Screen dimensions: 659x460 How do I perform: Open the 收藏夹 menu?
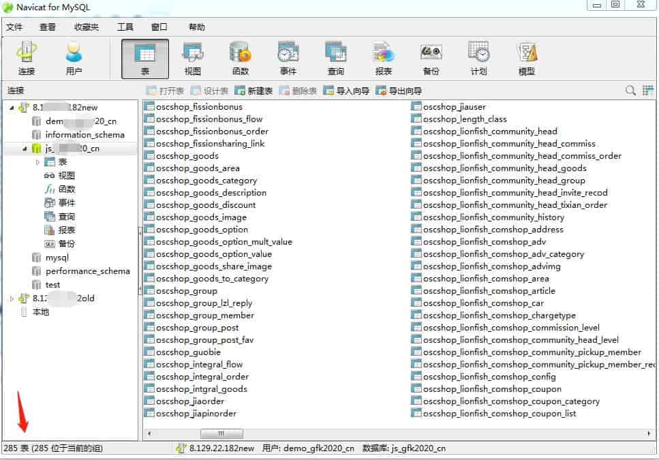[x=86, y=27]
